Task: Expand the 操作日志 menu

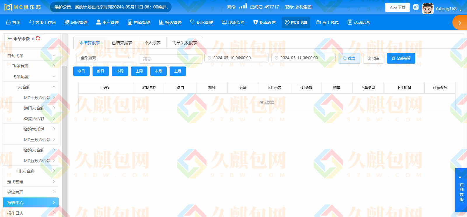Action: click(31, 213)
